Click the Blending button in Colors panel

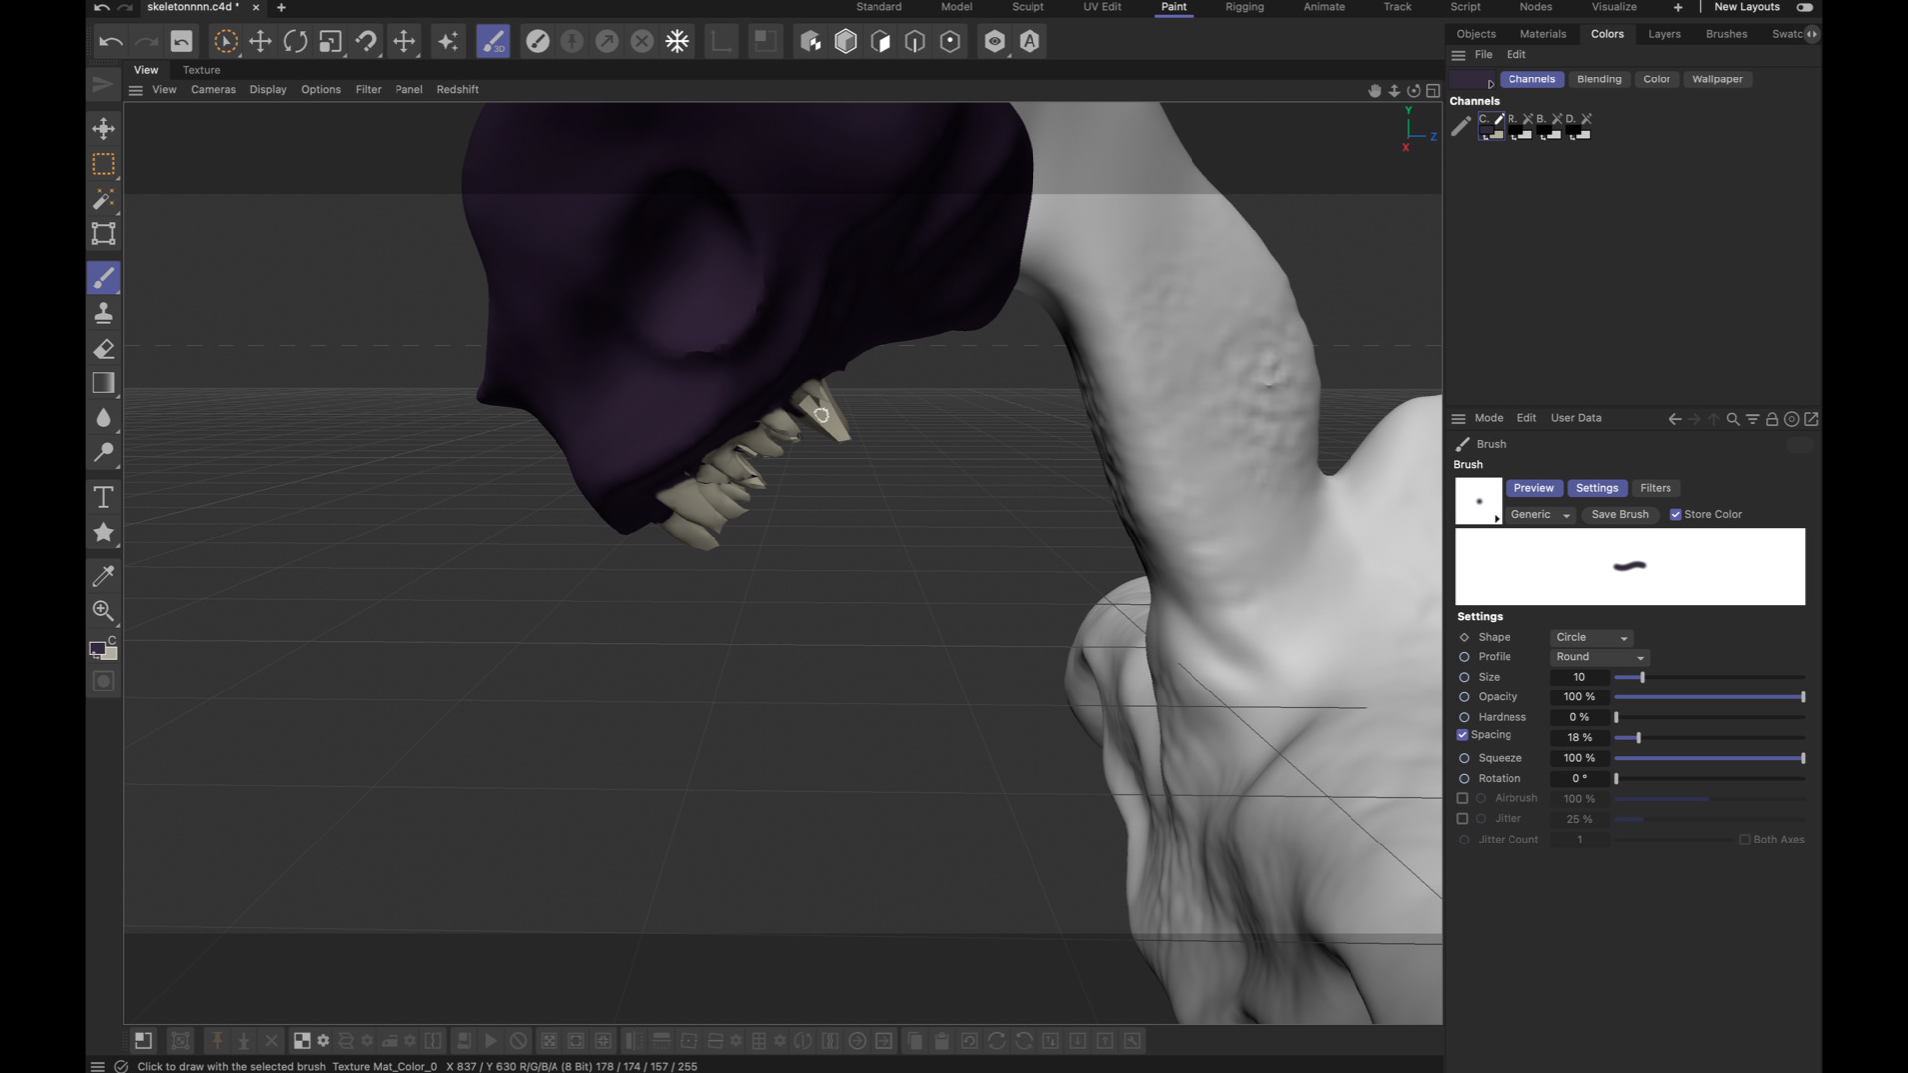click(x=1599, y=79)
